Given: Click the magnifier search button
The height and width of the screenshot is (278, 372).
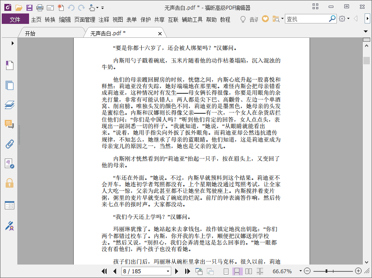Looking at the screenshot, I should [x=333, y=19].
